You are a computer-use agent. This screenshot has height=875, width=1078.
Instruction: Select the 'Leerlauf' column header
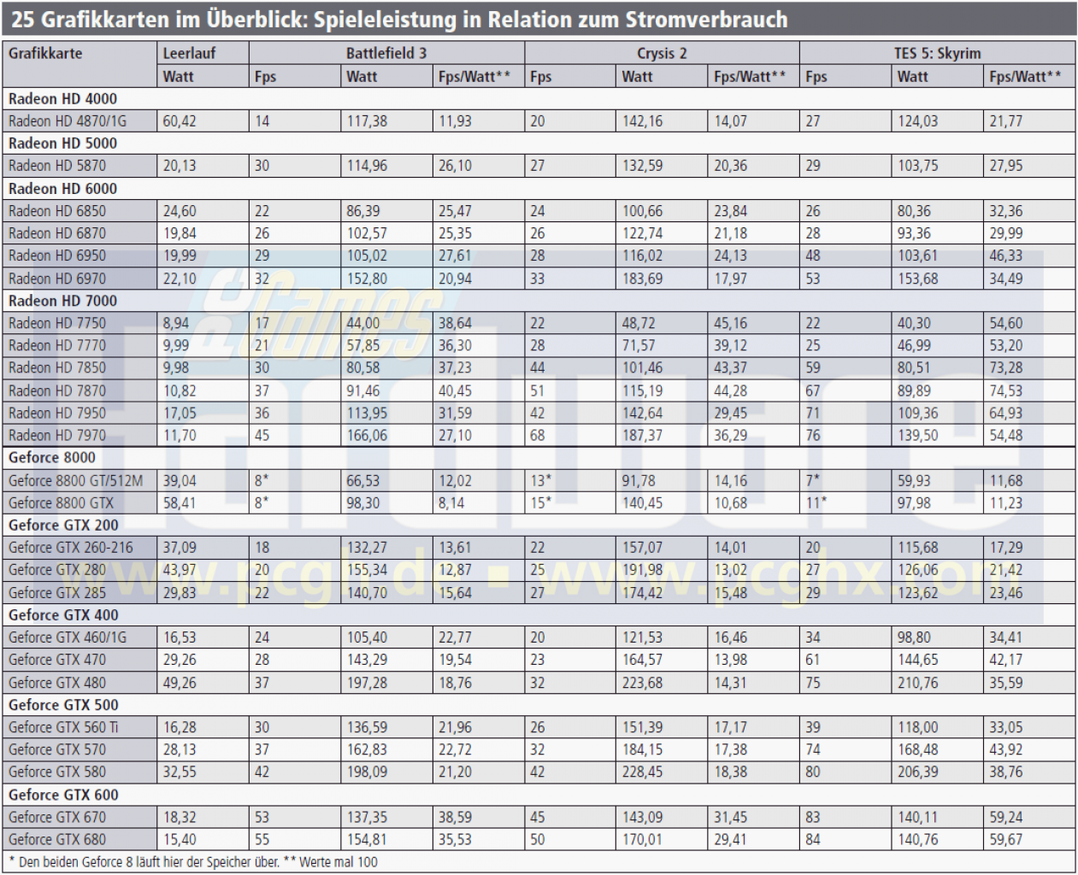click(x=189, y=53)
